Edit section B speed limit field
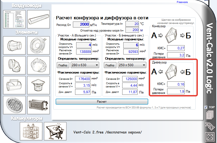This screenshot has height=143, width=217. point(131,45)
